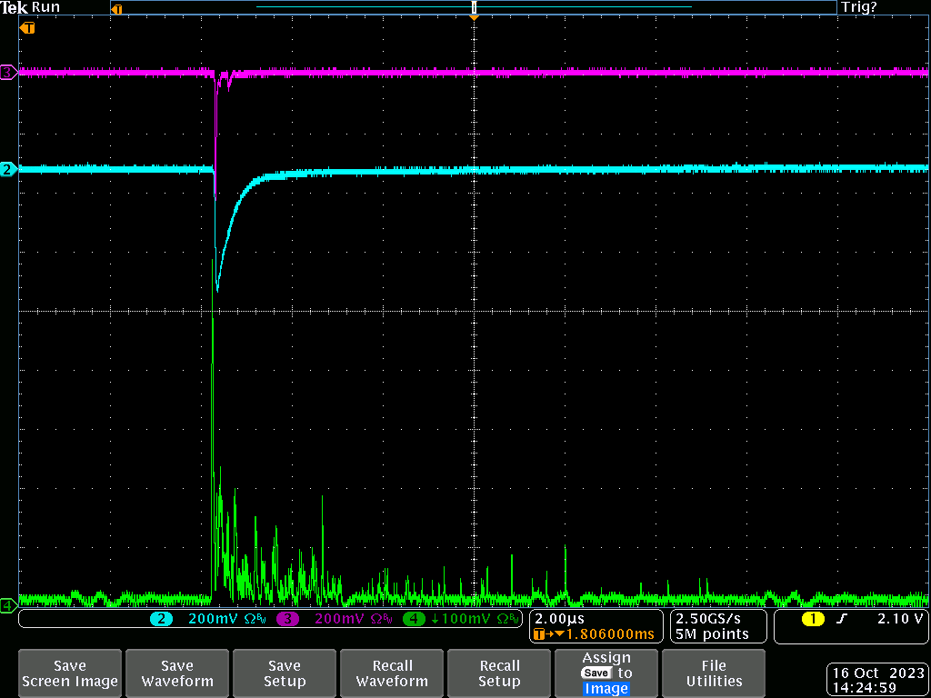Click the channel 3 magenta ground marker
The height and width of the screenshot is (698, 931).
tap(8, 72)
